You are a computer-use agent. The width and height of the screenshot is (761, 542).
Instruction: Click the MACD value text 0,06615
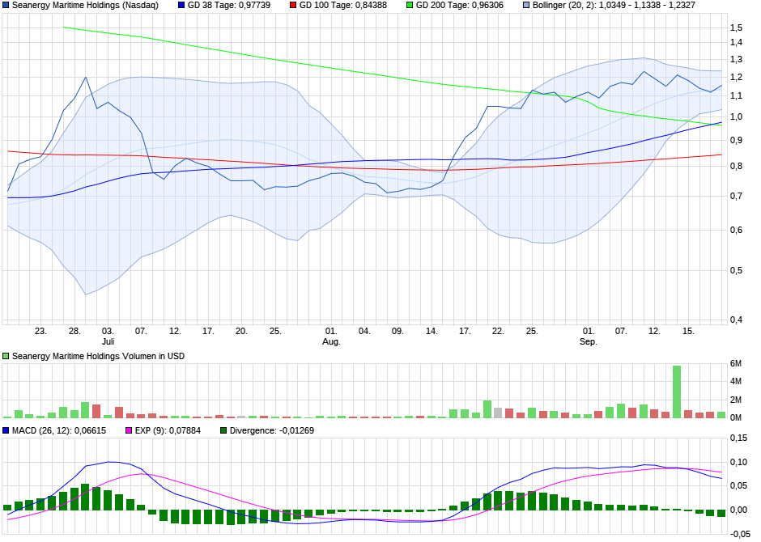[x=89, y=430]
